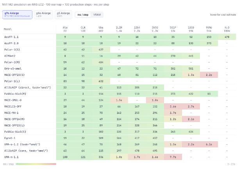The height and width of the screenshot is (169, 239).
Task: Select the UMA-m-1.1 model row label
Action: [11, 157]
